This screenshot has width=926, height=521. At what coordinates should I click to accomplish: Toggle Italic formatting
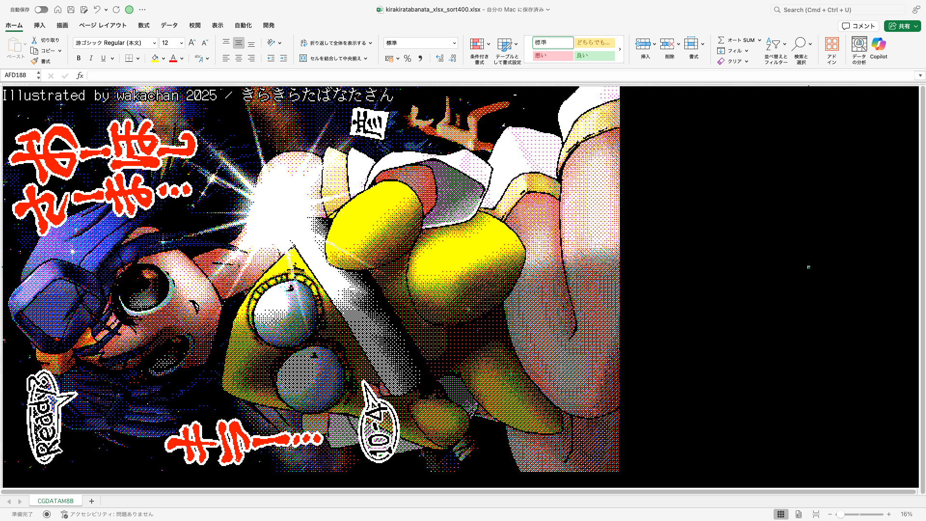pyautogui.click(x=91, y=58)
